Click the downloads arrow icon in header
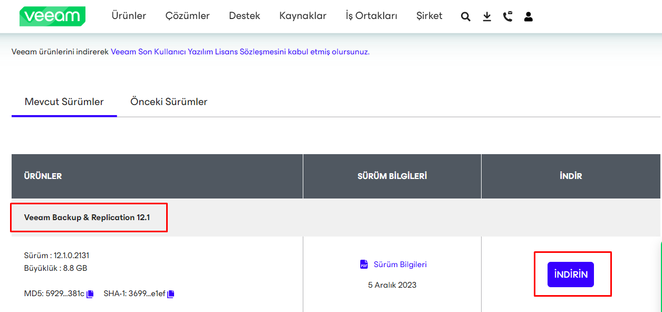 [x=487, y=17]
